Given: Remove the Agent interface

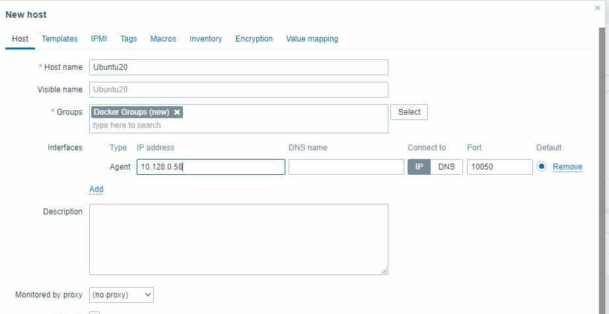Looking at the screenshot, I should tap(567, 167).
